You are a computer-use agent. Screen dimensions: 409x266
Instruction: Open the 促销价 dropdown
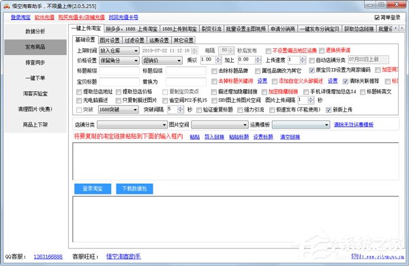coord(162,61)
